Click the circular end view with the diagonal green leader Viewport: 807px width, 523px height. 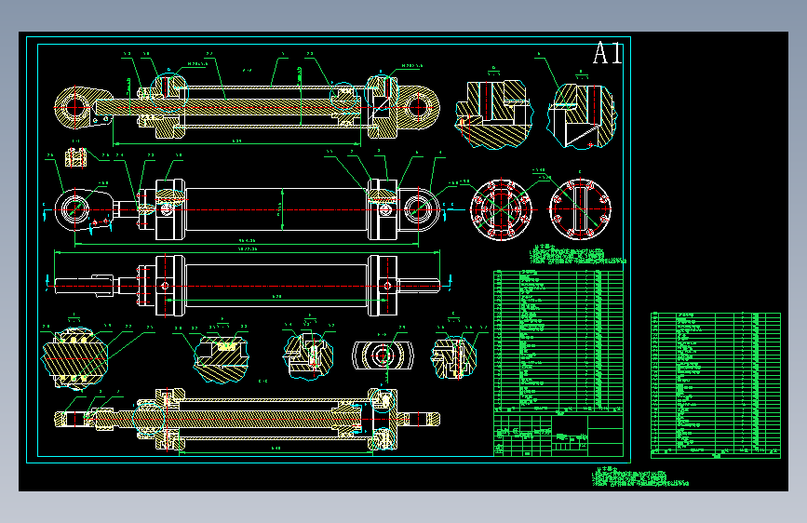point(580,209)
